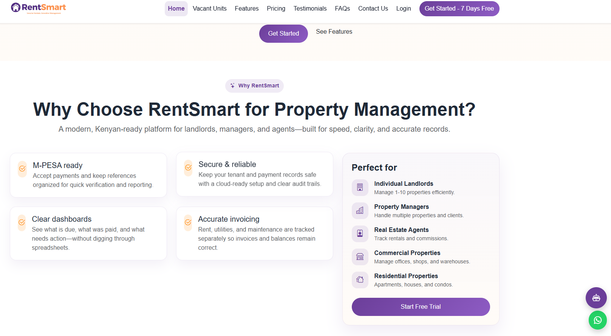Click the Individual Landlords heading
Image resolution: width=611 pixels, height=336 pixels.
(404, 184)
